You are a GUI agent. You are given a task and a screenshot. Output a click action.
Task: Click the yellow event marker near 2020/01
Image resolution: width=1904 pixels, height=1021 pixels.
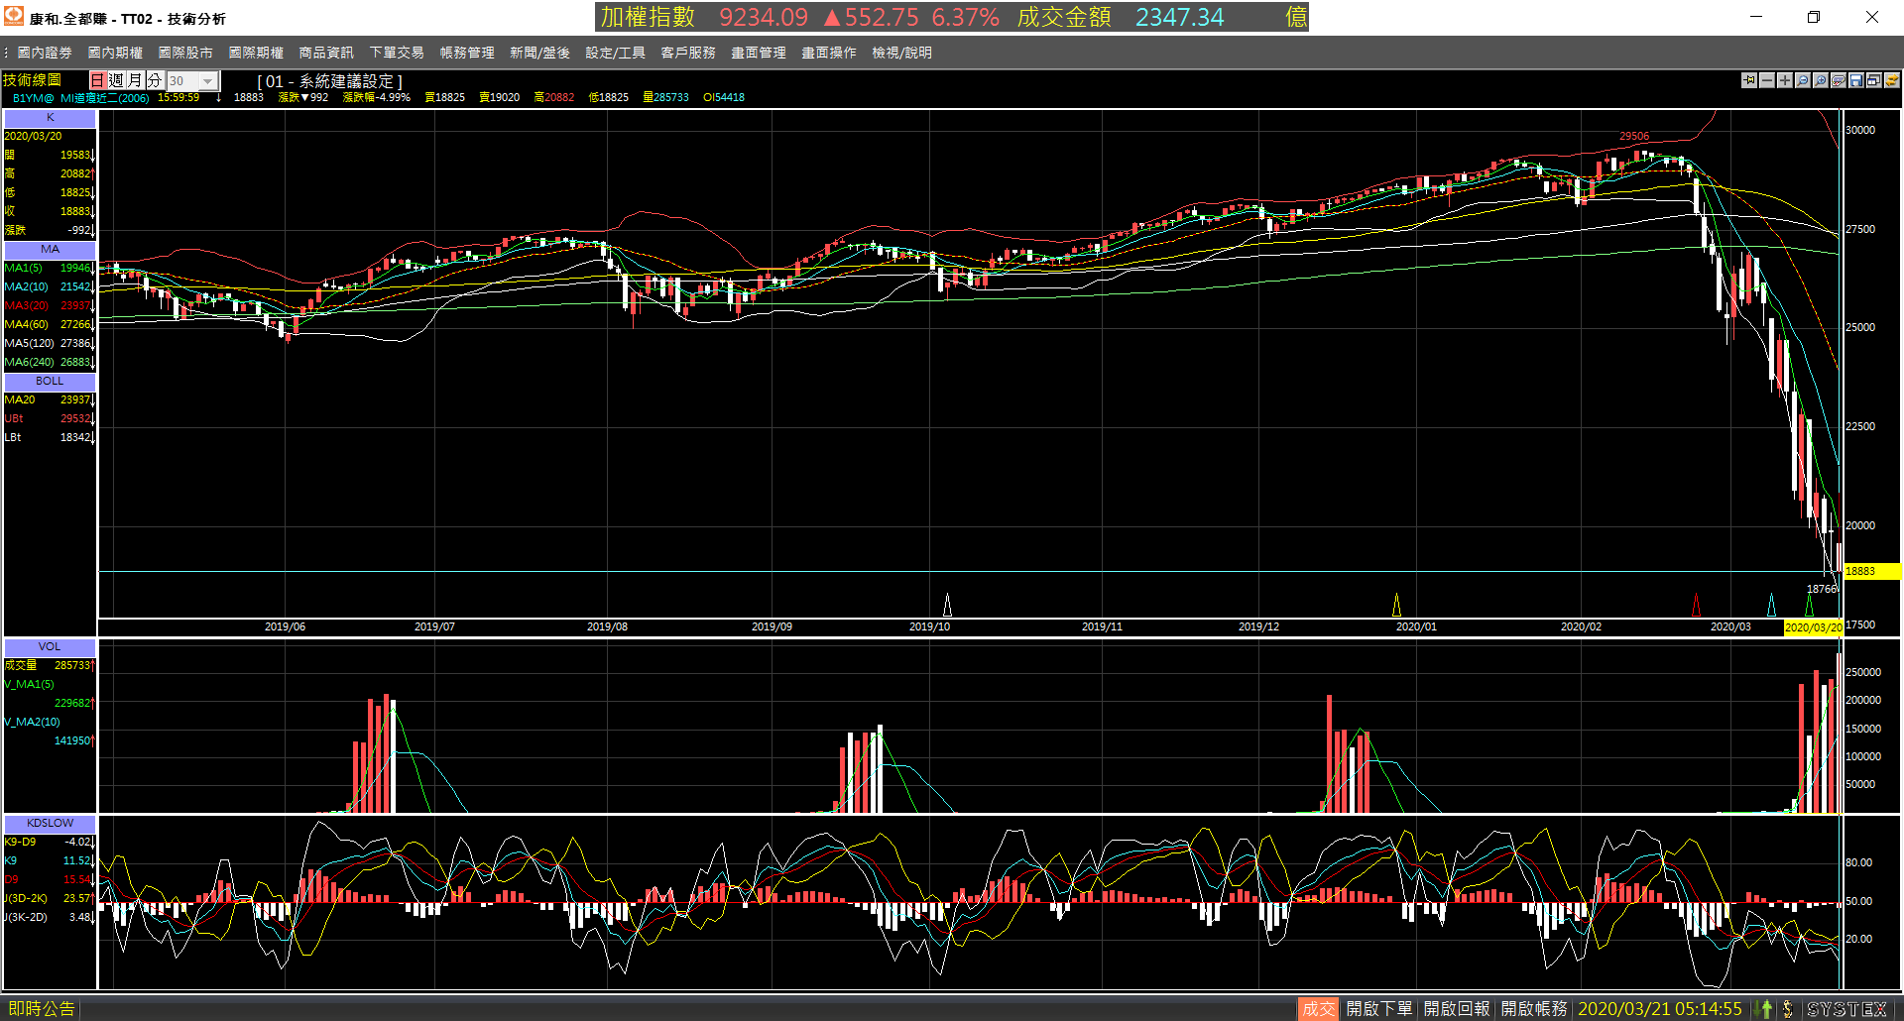1396,605
